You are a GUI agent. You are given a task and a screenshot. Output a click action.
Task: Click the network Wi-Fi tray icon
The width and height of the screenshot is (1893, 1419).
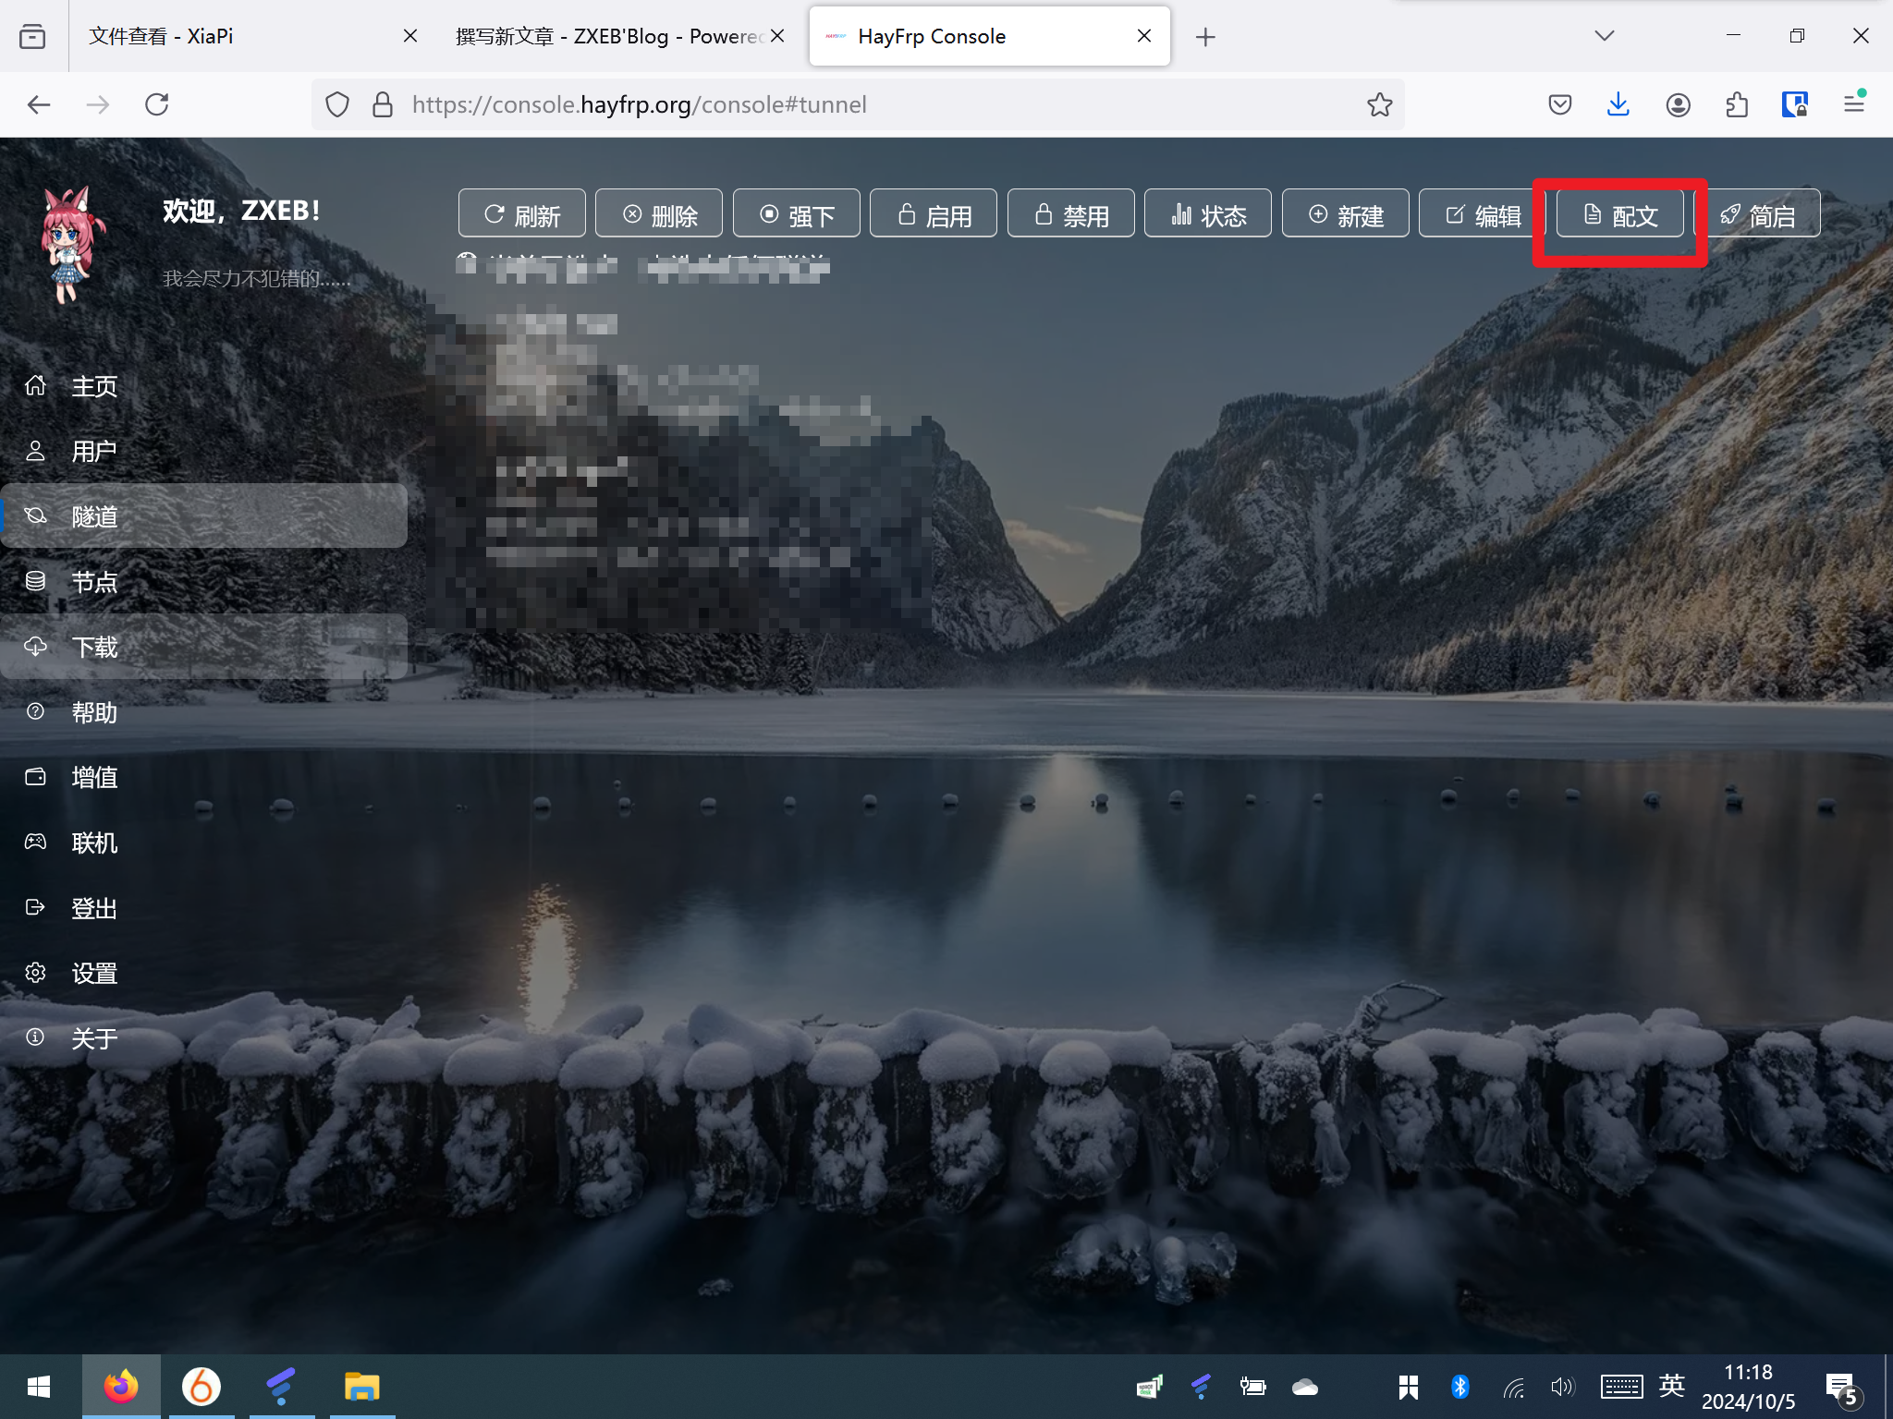pyautogui.click(x=1513, y=1387)
